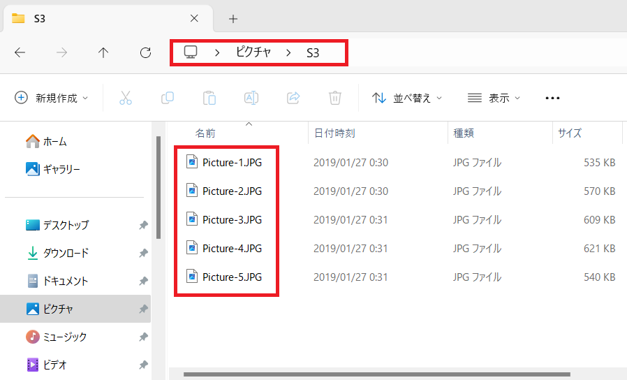The width and height of the screenshot is (627, 380).
Task: Click the Rename icon in toolbar
Action: click(251, 98)
